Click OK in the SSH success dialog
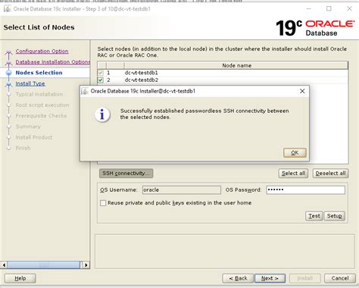 click(295, 153)
